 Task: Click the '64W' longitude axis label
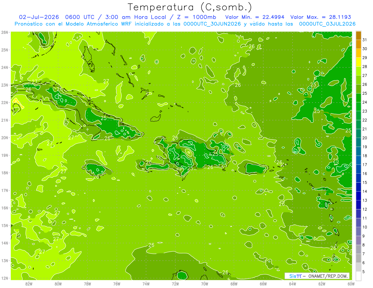292,284
